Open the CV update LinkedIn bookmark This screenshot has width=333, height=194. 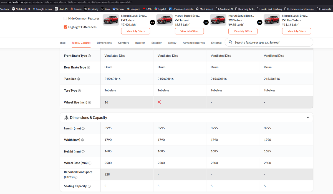(181, 9)
